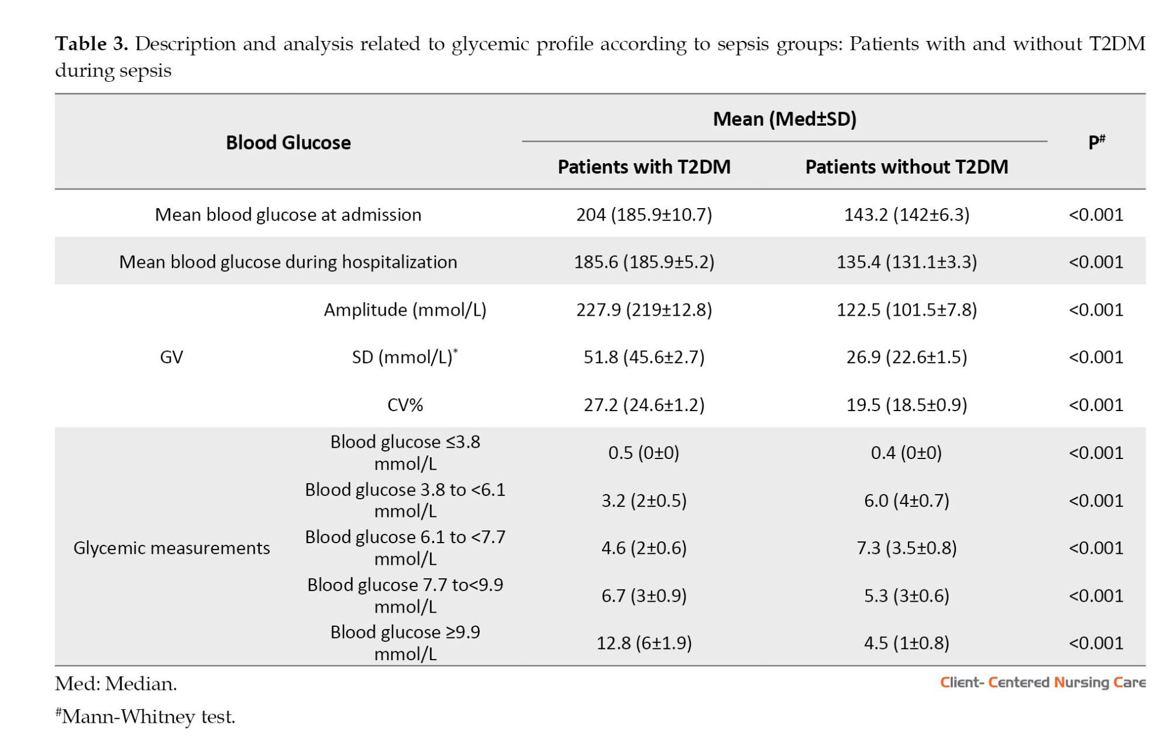The height and width of the screenshot is (749, 1170).
Task: Select the cell "122.5 (101.5±7.8)"
Action: pyautogui.click(x=906, y=310)
